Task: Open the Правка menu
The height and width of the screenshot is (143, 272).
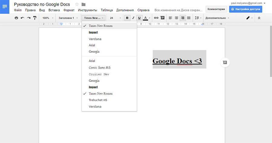Action: point(30,10)
